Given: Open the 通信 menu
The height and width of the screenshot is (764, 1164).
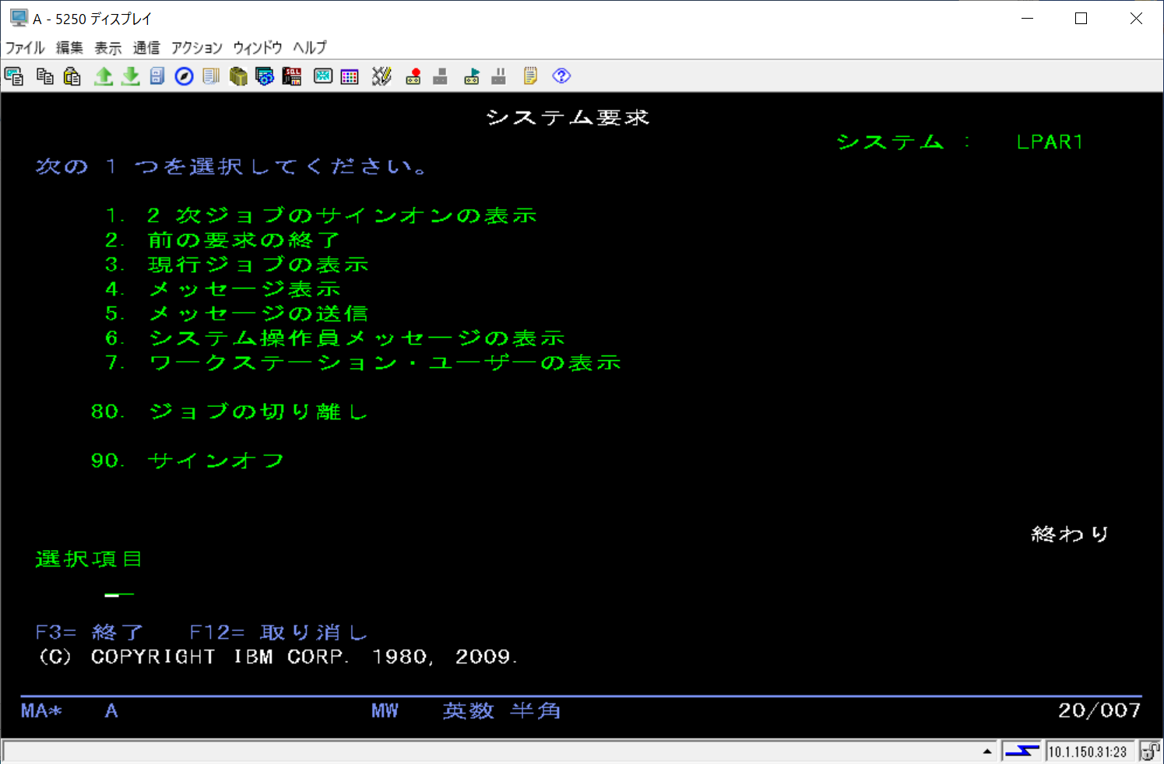Looking at the screenshot, I should pos(146,47).
